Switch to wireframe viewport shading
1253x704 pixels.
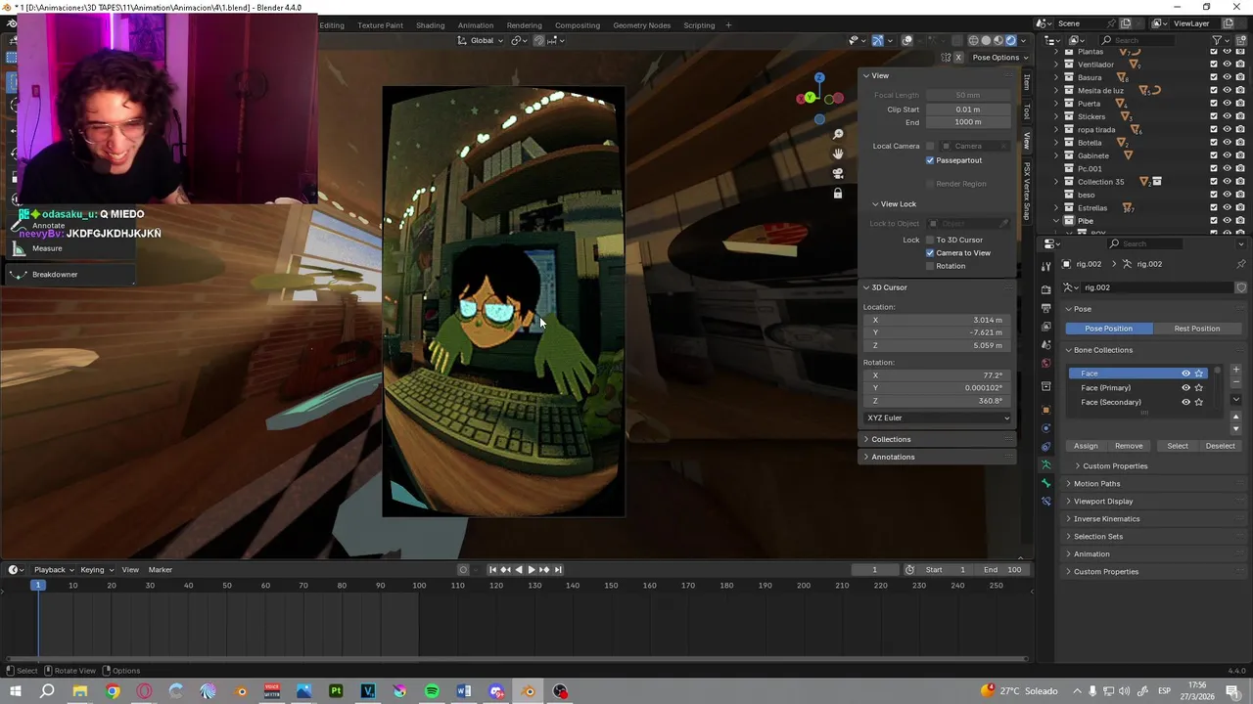[973, 40]
